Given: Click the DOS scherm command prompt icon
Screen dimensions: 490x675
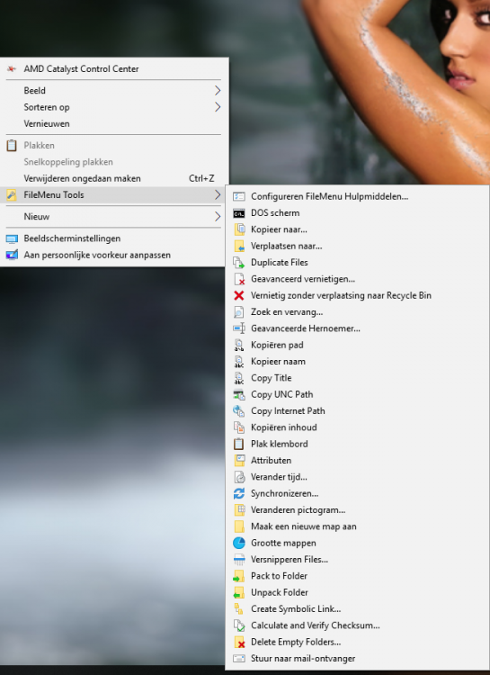Looking at the screenshot, I should click(x=239, y=213).
